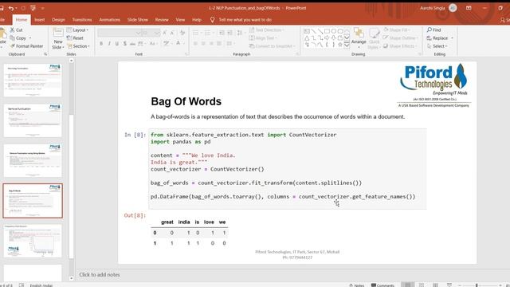Open the Help tab
This screenshot has height=287, width=510.
click(x=197, y=20)
